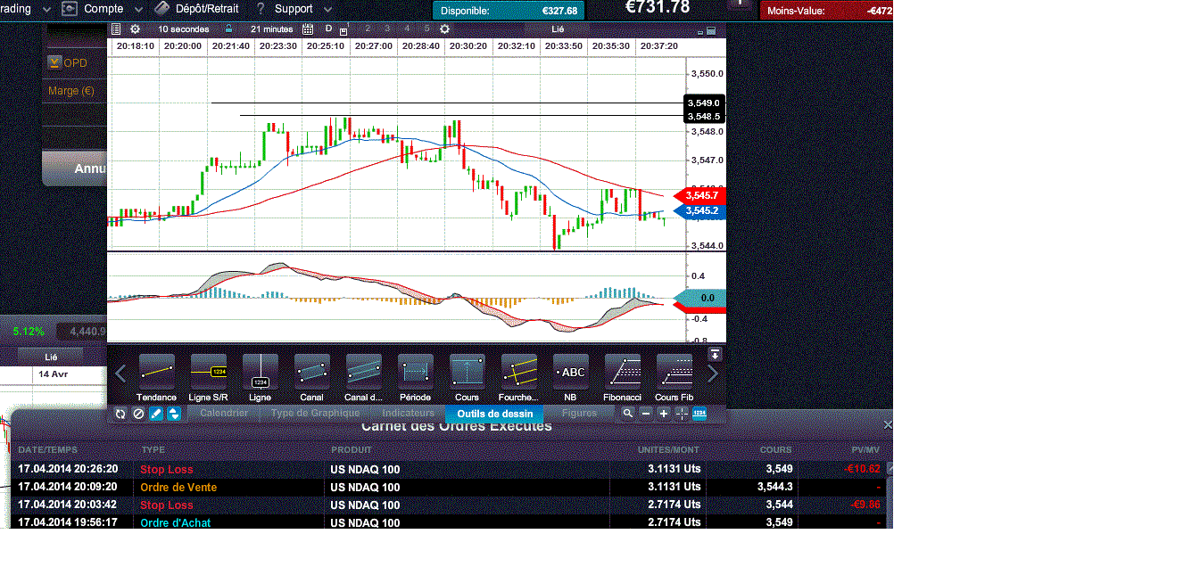Click the magnifier search icon below tools
This screenshot has width=1200, height=575.
(x=628, y=414)
